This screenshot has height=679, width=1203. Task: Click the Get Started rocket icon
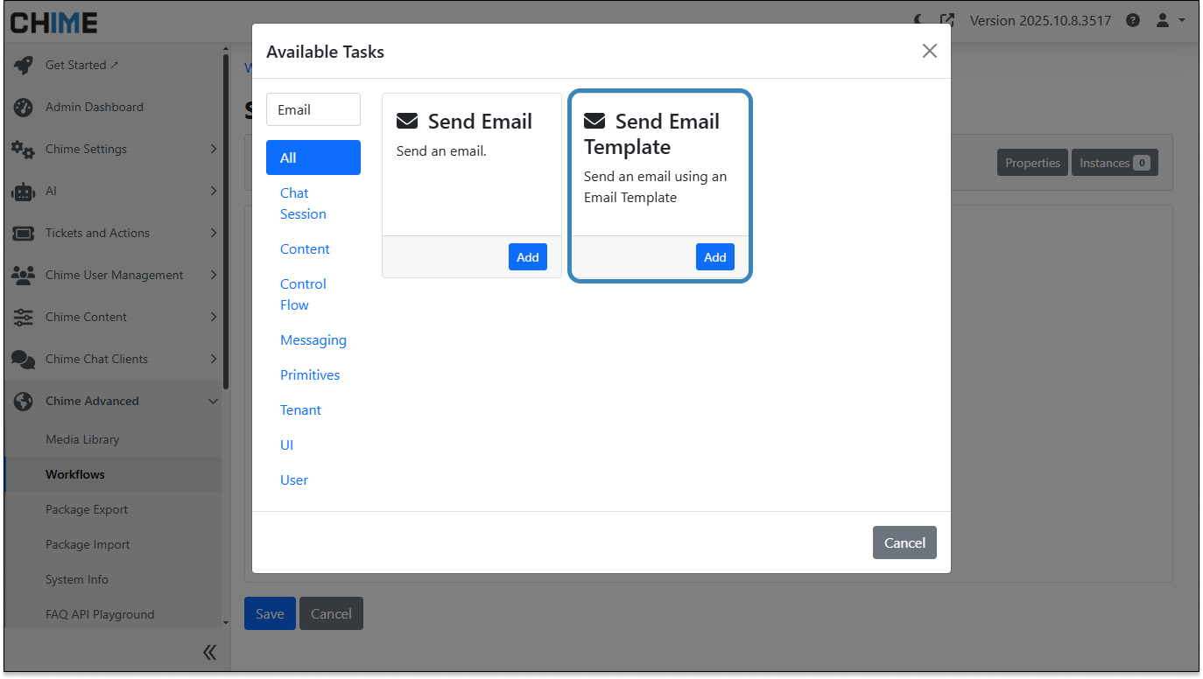[x=24, y=66]
